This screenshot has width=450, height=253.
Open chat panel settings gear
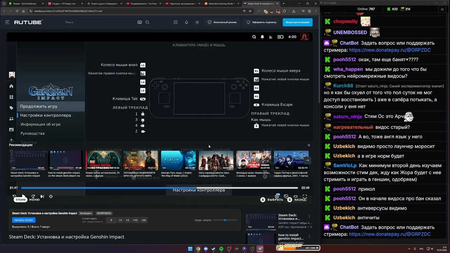click(442, 9)
